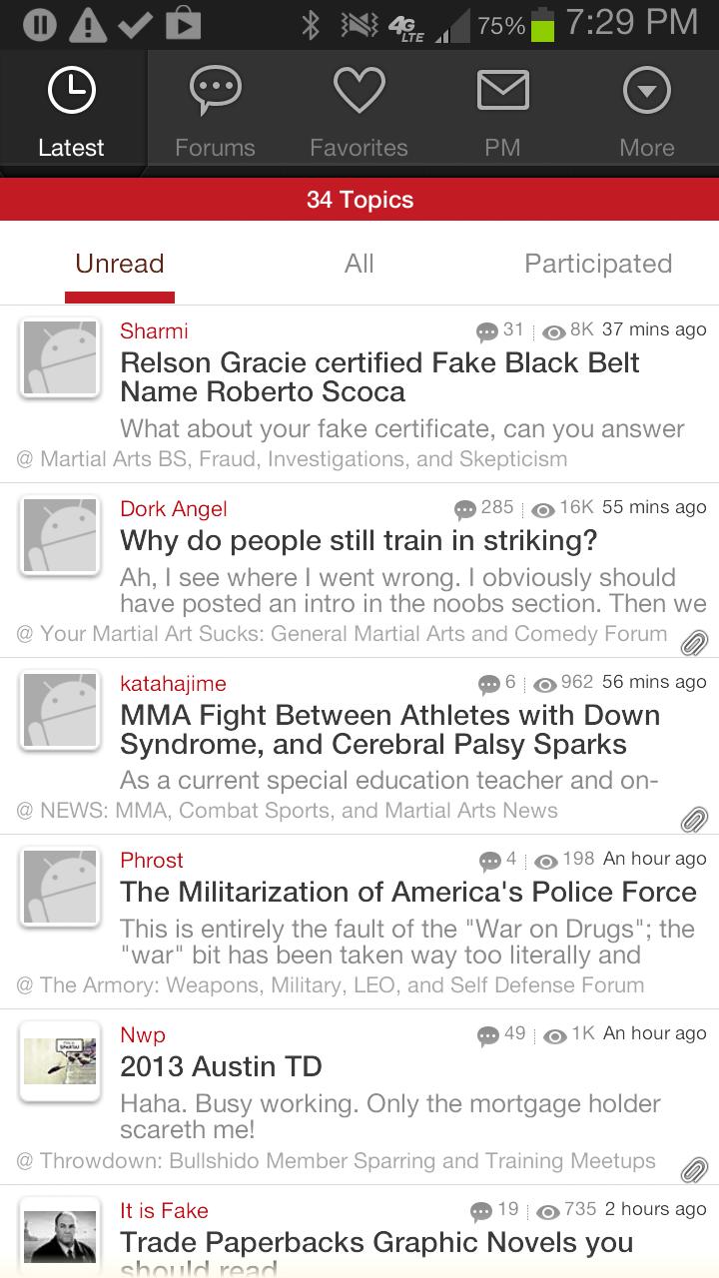
Task: Select the Unread tab
Action: click(x=120, y=264)
